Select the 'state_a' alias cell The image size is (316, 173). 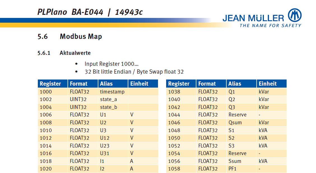coord(108,99)
